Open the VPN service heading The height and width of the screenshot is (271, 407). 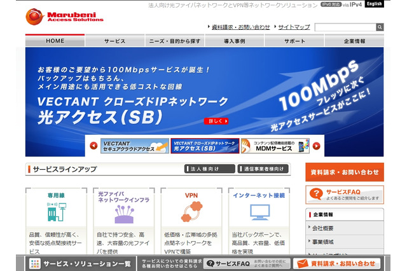coord(191,195)
